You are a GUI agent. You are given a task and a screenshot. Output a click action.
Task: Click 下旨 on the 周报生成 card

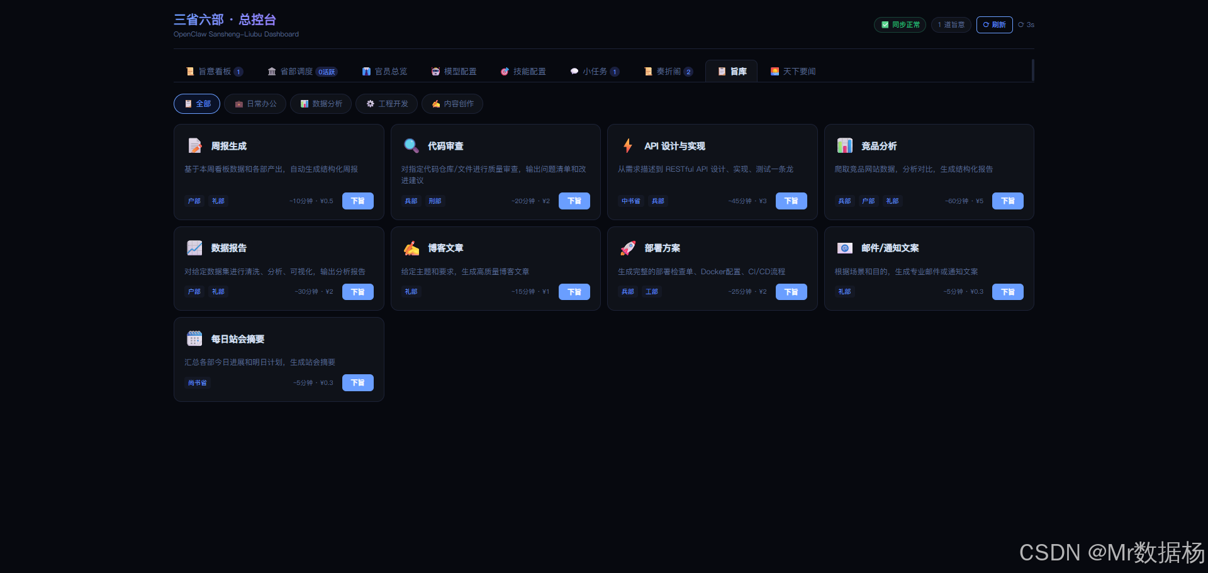358,201
